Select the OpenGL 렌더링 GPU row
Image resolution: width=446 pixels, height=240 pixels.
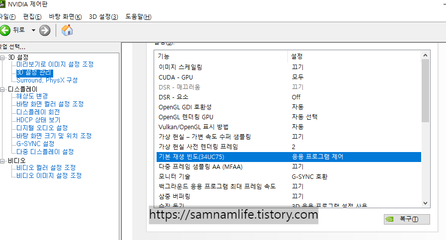coord(289,117)
